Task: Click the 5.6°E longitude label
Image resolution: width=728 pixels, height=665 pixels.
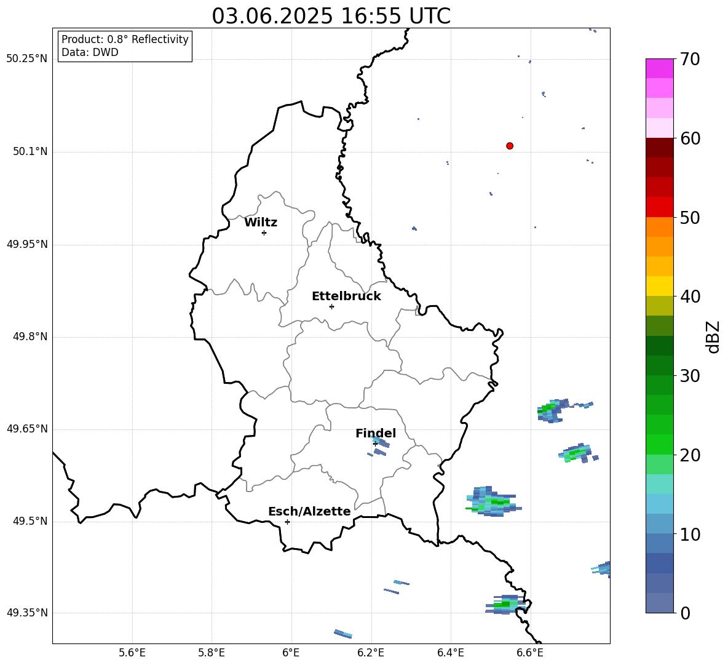Action: point(132,653)
